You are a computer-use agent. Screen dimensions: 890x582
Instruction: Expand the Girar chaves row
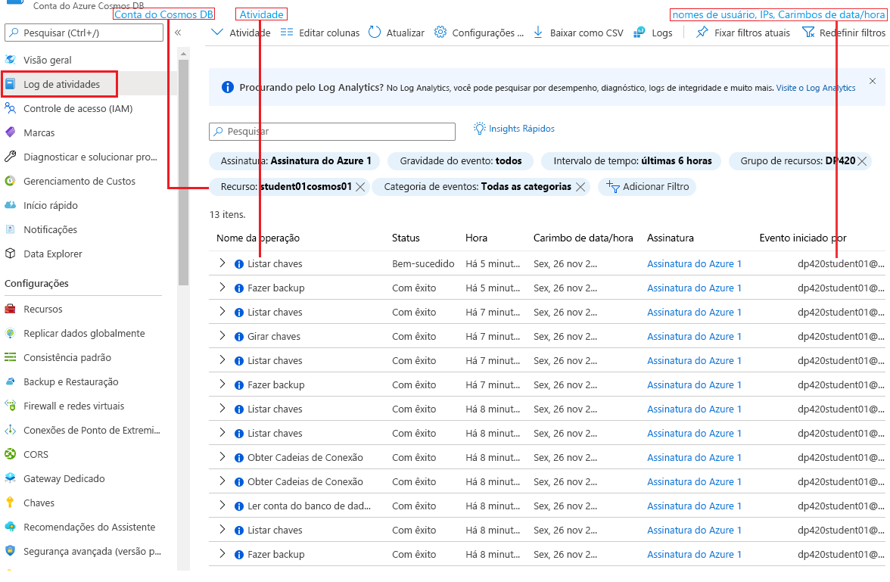pos(222,335)
